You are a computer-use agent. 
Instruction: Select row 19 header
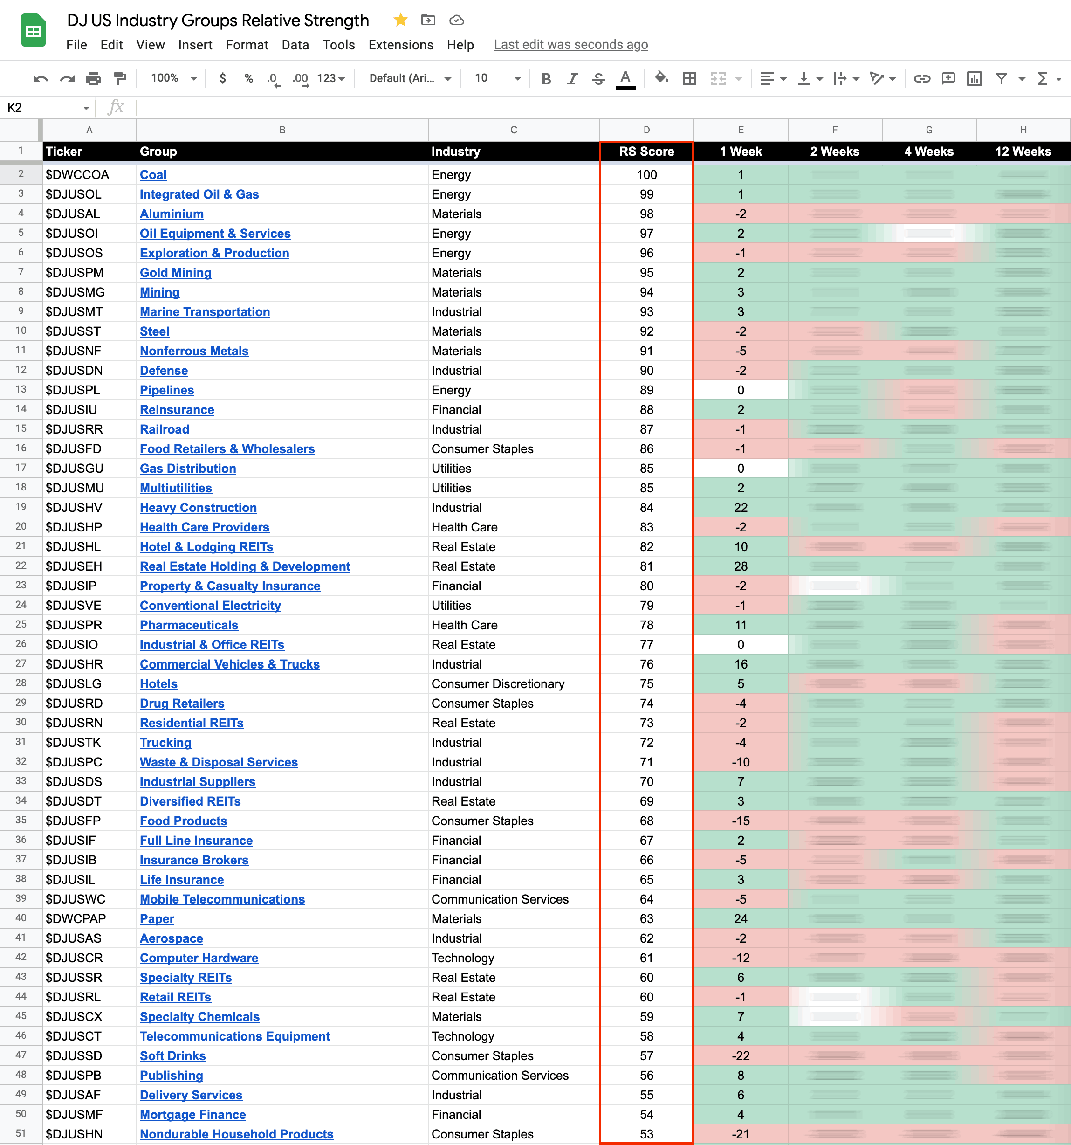21,507
